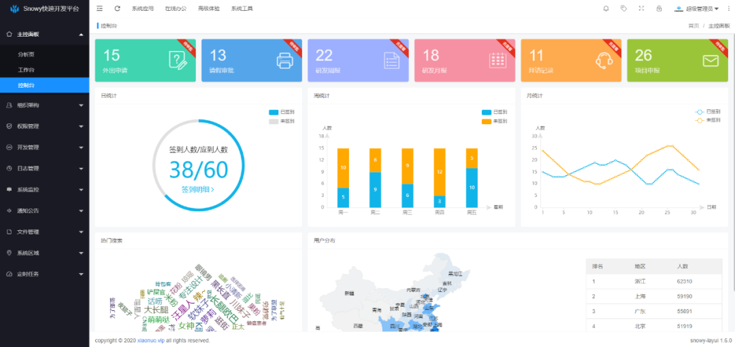This screenshot has height=347, width=735.
Task: Click the lock screen icon
Action: tap(659, 9)
